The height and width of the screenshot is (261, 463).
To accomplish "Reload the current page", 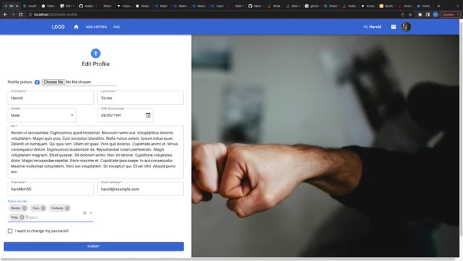I will (x=20, y=14).
